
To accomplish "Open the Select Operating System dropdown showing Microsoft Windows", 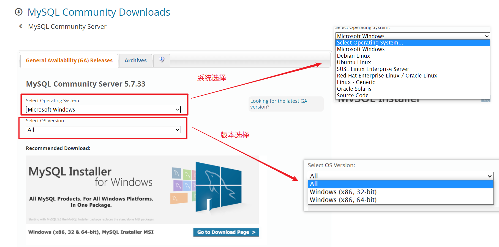I will 103,110.
